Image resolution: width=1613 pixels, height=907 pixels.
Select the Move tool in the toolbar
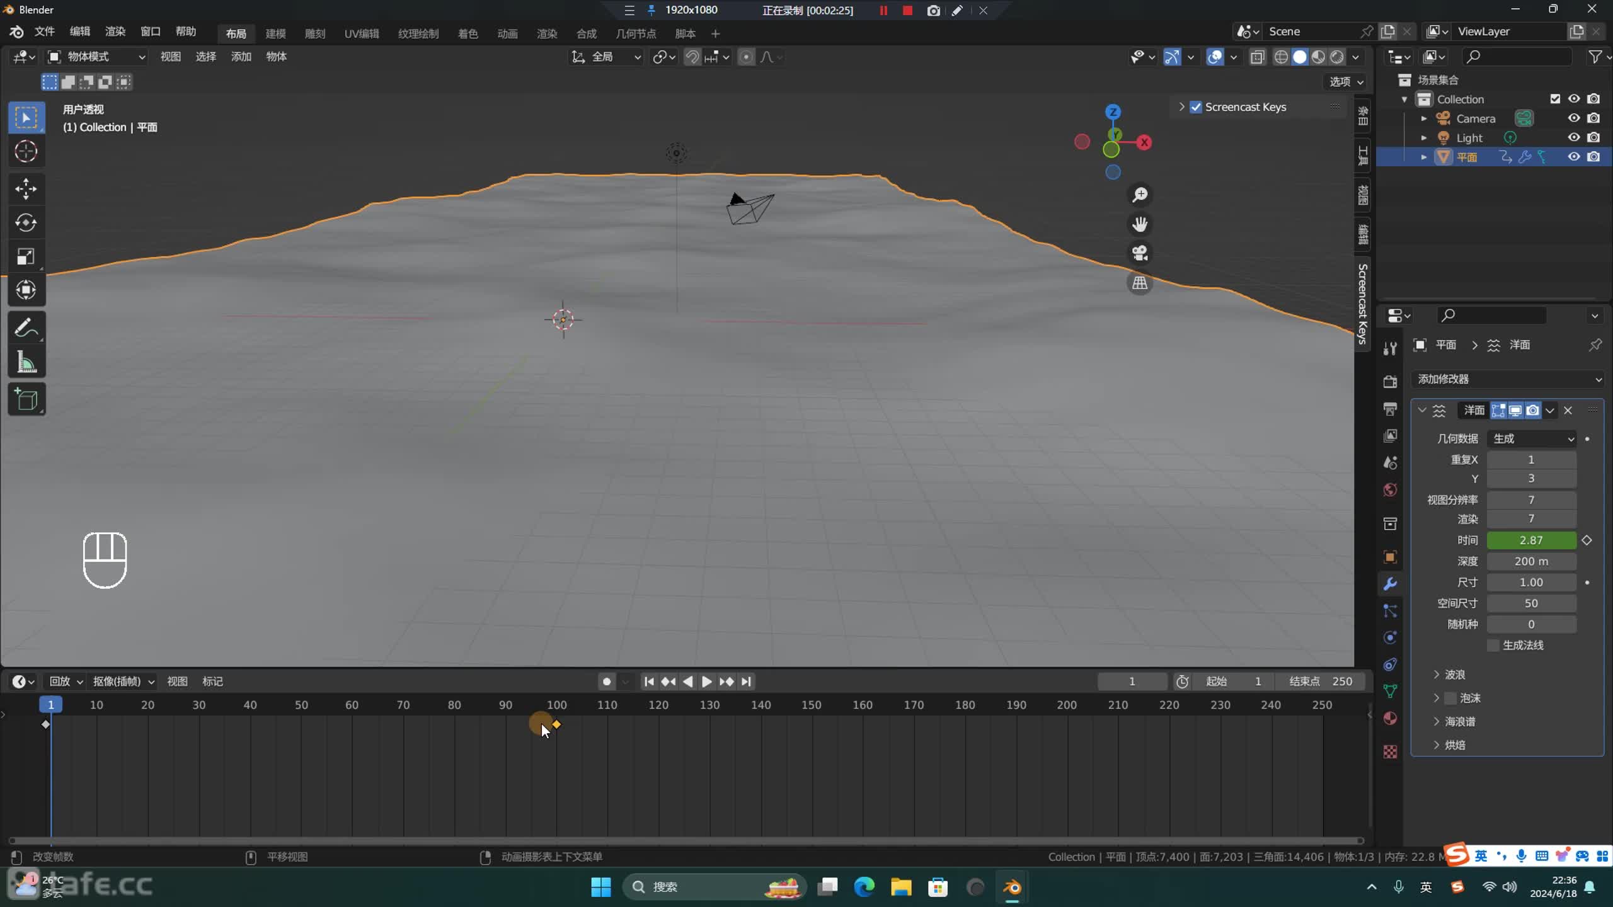[26, 188]
